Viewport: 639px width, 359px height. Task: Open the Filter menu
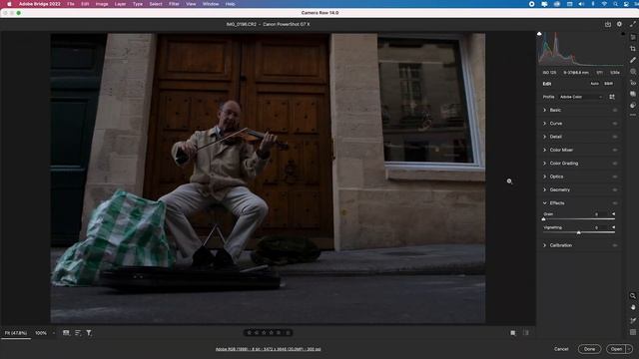point(174,4)
